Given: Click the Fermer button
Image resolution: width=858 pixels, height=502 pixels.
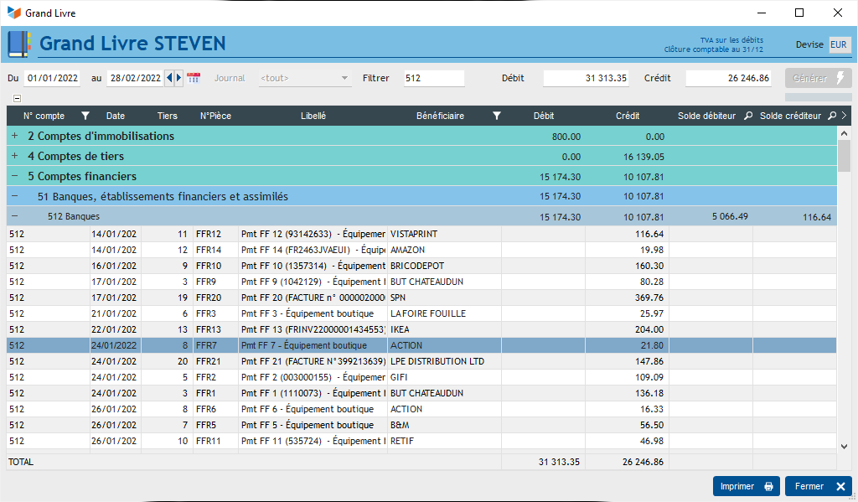Looking at the screenshot, I should pyautogui.click(x=818, y=486).
